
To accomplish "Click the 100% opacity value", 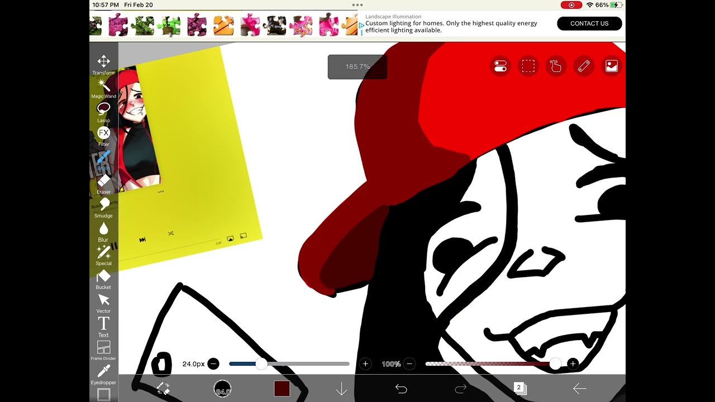I will (391, 364).
